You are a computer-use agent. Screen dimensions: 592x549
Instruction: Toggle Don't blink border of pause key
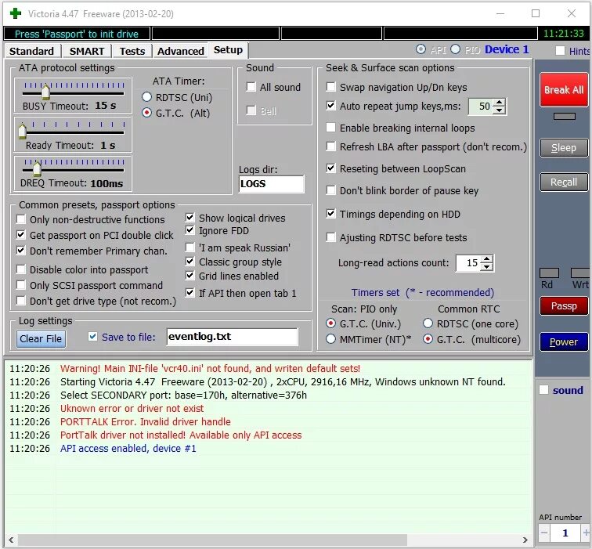coord(330,190)
